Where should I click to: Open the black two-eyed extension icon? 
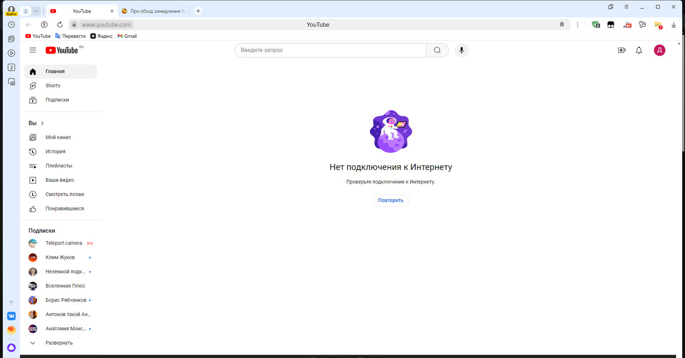click(x=611, y=25)
